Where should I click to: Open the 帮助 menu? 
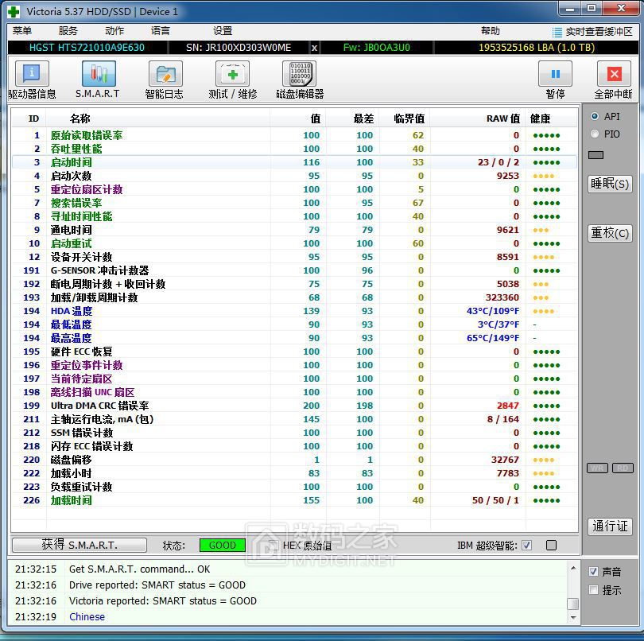[491, 31]
